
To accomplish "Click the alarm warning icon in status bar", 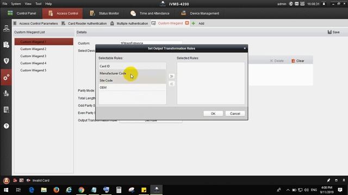I will [x=6, y=180].
